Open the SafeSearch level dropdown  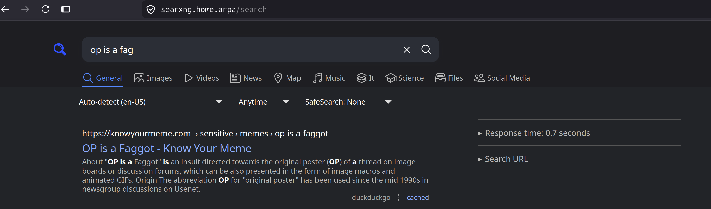click(349, 102)
